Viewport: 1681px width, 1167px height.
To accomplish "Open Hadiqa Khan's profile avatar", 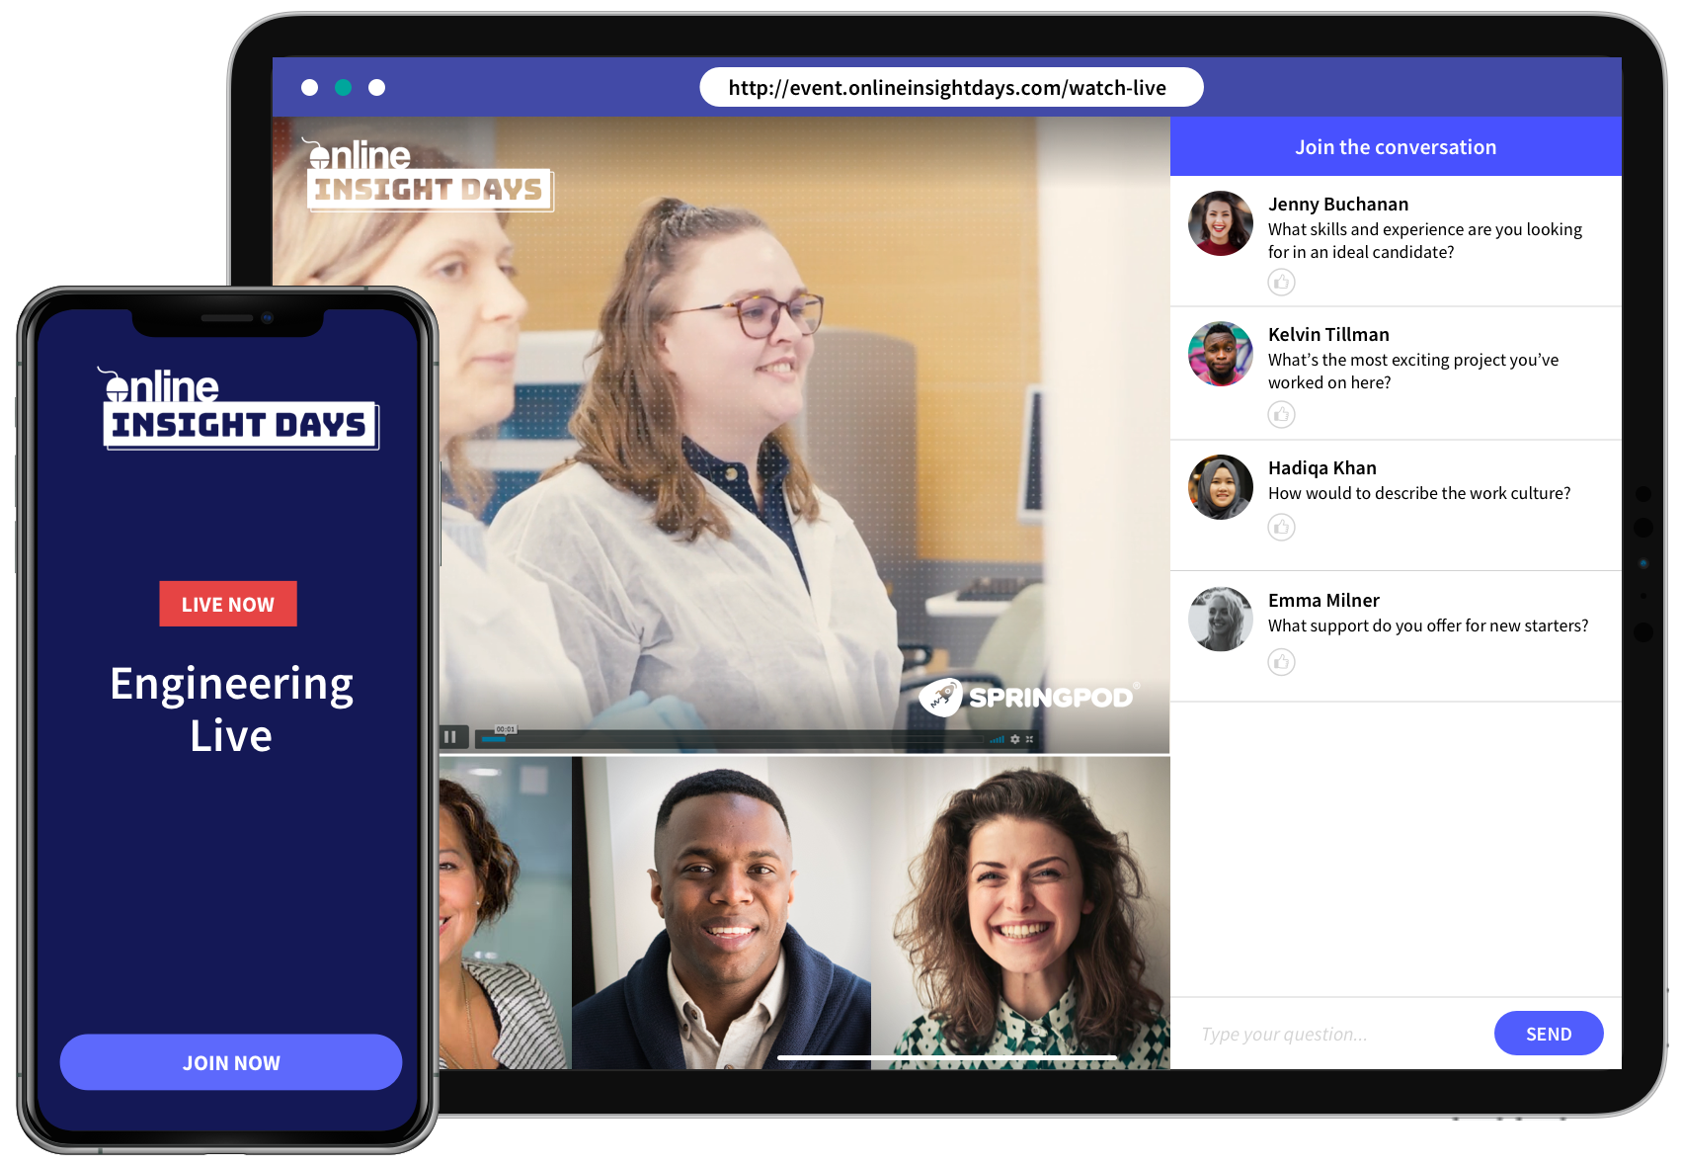I will click(x=1220, y=487).
